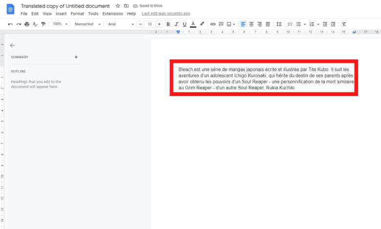Click the Undo arrow icon

pyautogui.click(x=10, y=24)
